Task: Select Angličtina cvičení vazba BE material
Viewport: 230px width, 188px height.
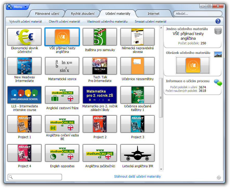Action: point(62,124)
